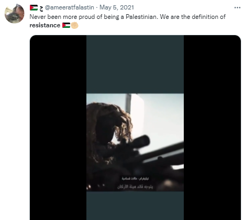Click the left black letterbox of video

click(x=58, y=128)
